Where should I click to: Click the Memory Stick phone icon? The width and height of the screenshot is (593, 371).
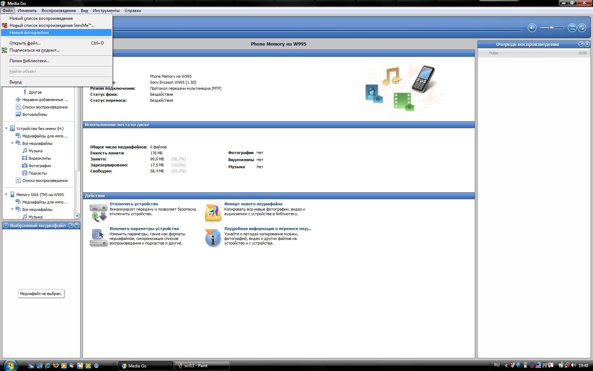point(12,195)
